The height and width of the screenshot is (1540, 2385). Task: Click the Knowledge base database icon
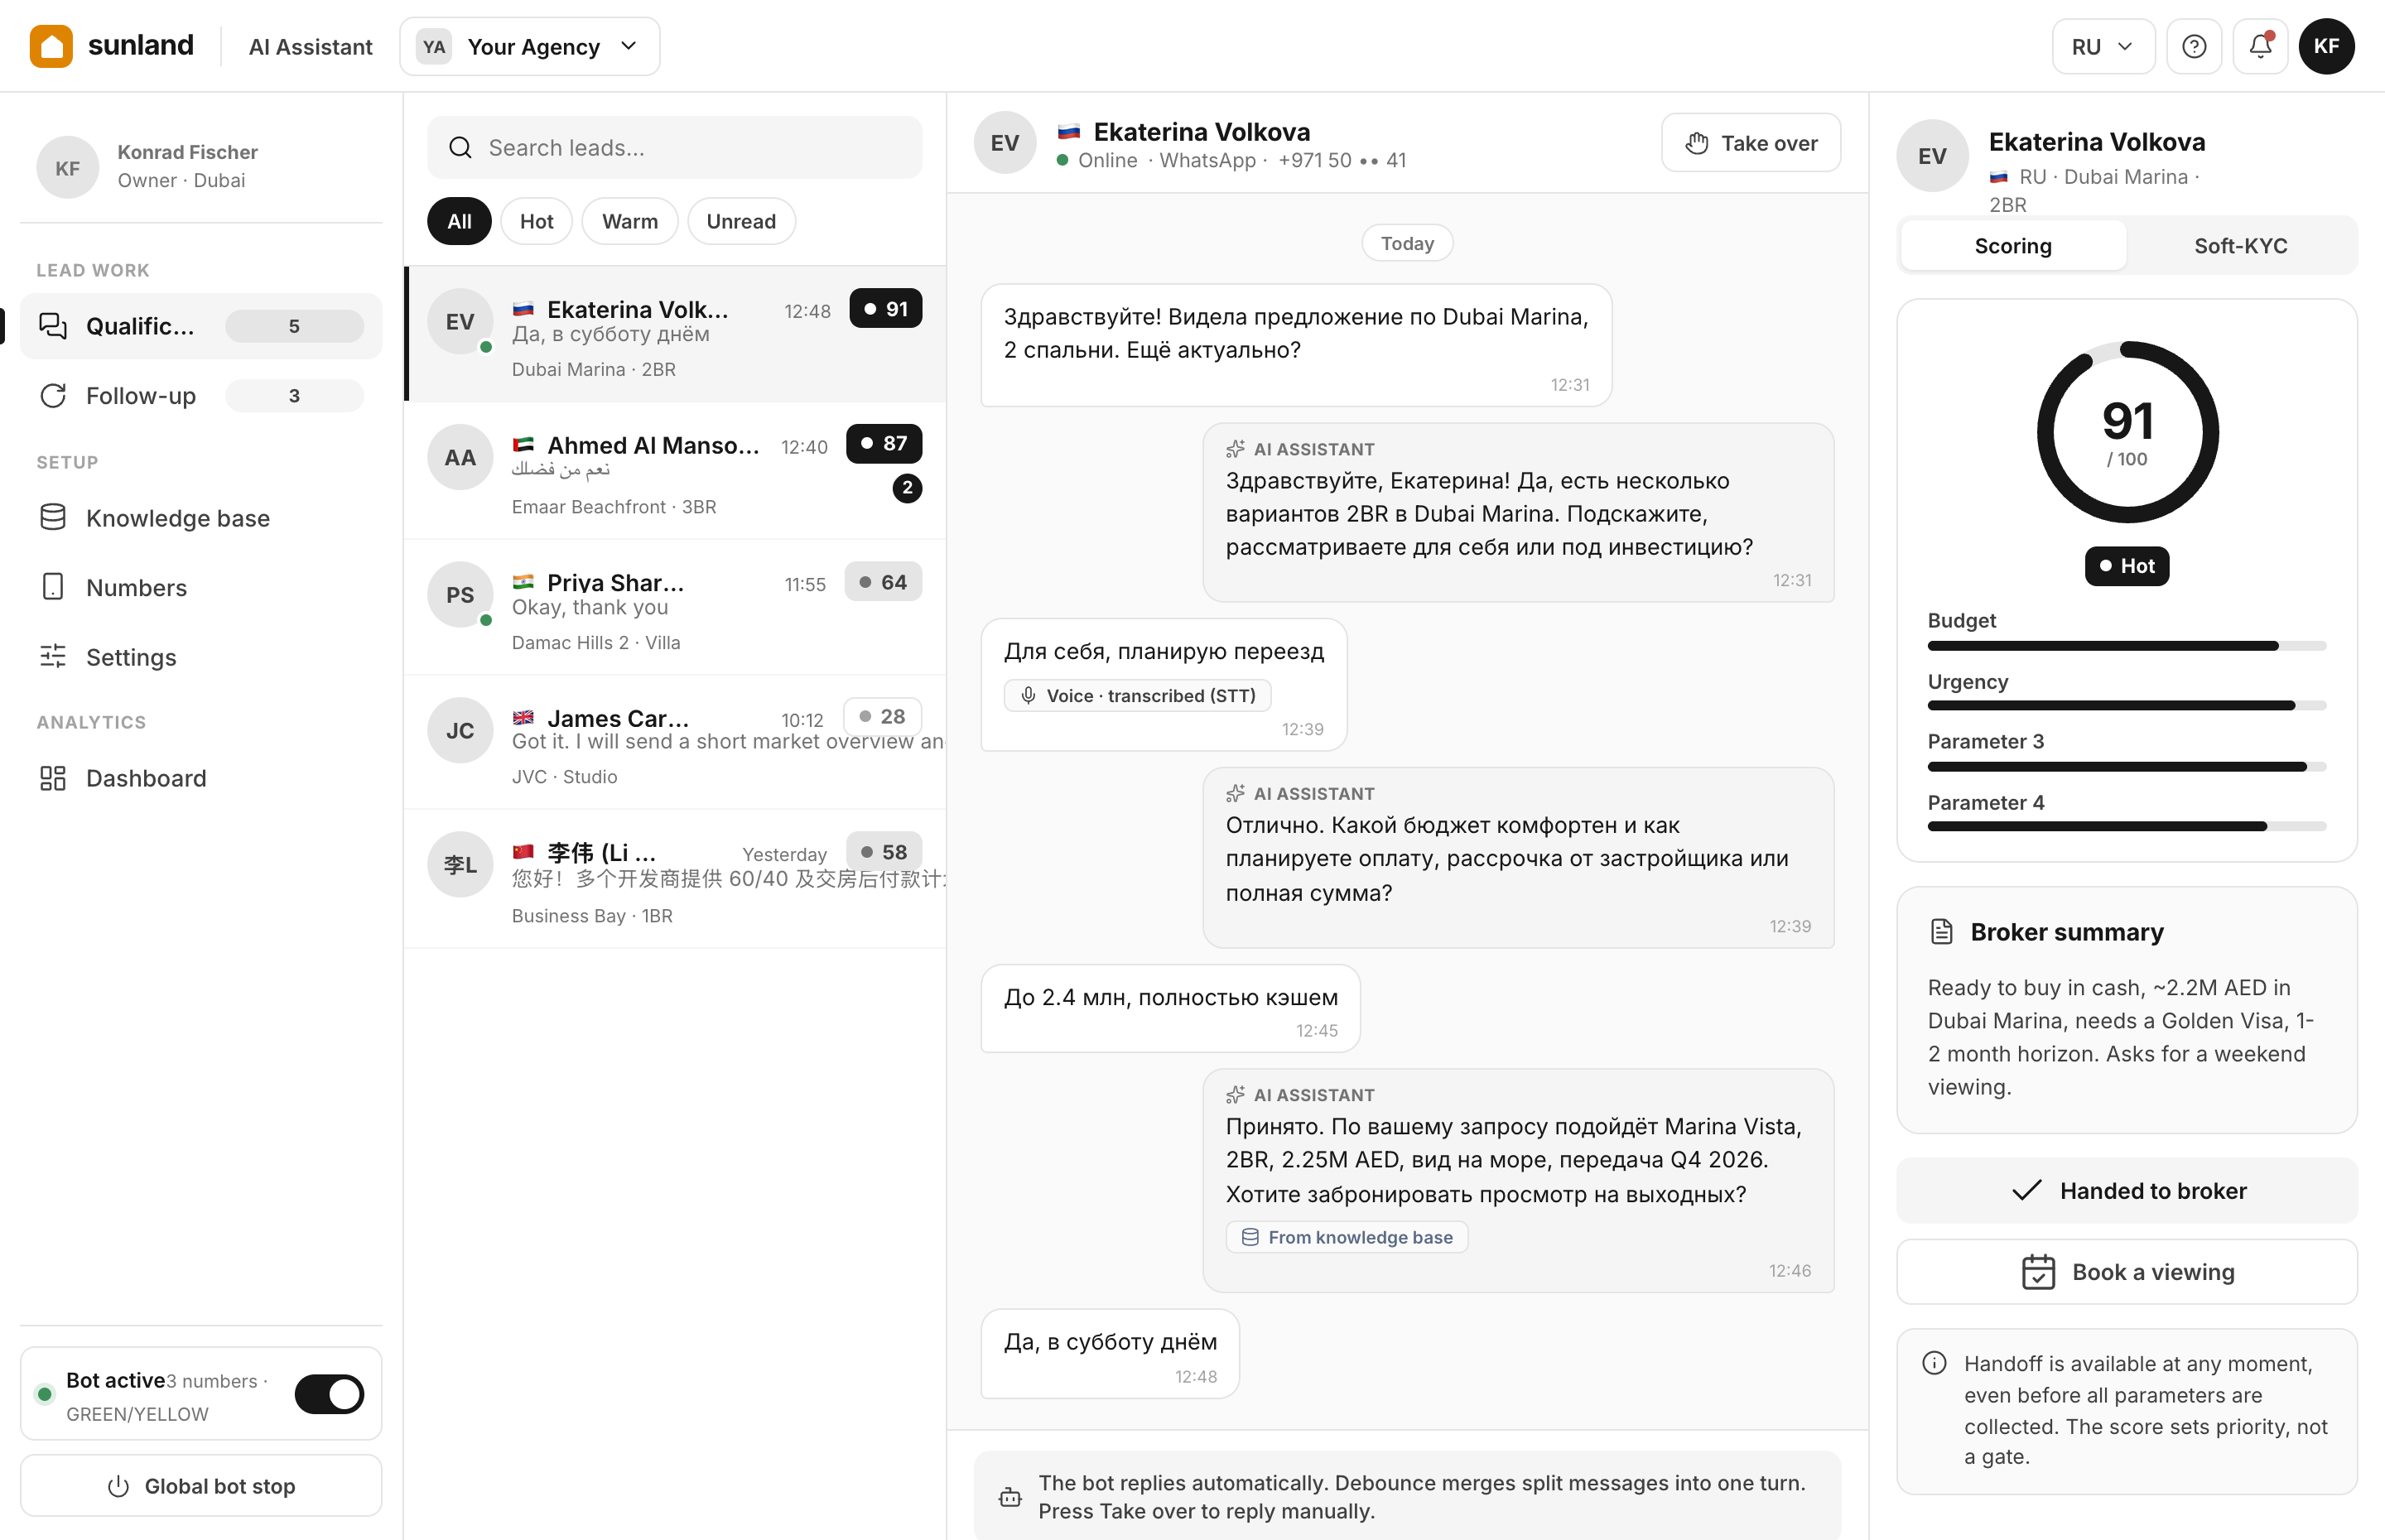click(x=53, y=517)
